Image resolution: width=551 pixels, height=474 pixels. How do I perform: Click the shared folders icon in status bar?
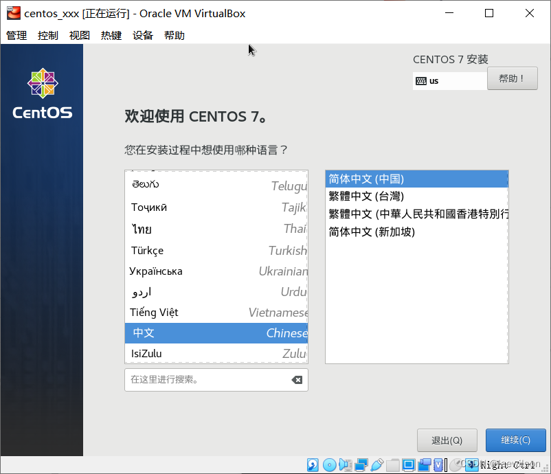click(x=392, y=465)
